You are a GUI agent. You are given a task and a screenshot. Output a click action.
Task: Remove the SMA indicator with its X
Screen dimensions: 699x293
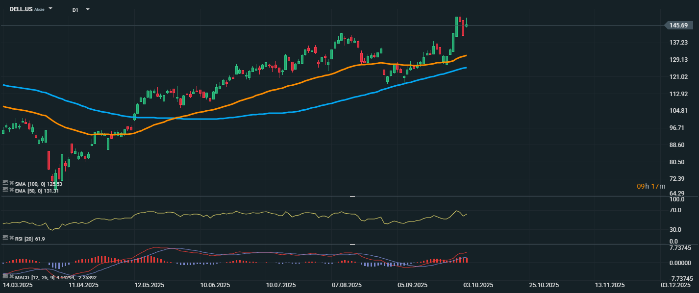(11, 183)
